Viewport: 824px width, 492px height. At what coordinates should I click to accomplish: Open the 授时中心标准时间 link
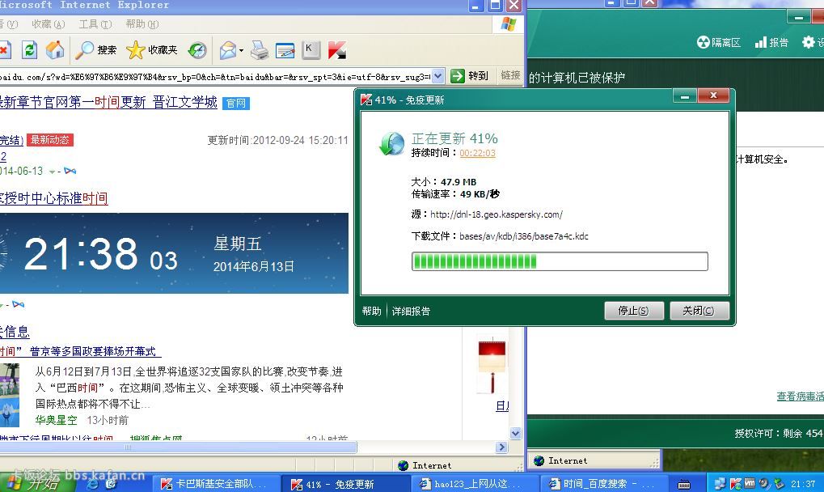(54, 198)
